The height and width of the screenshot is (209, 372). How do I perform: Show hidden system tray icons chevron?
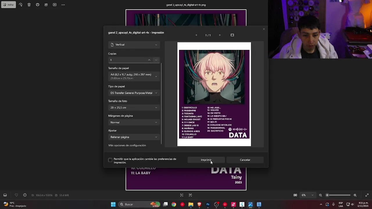coord(321,204)
